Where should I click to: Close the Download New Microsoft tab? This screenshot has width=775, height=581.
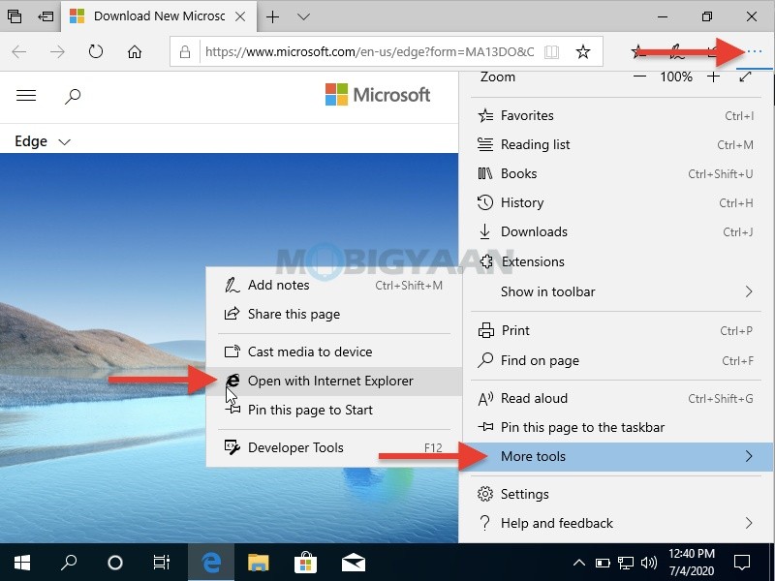[240, 16]
